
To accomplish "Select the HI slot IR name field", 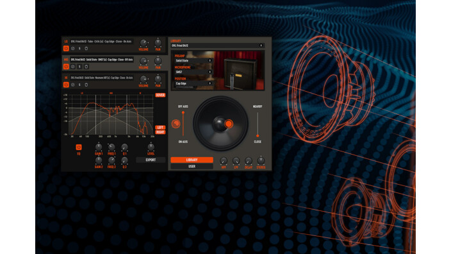I will point(101,78).
